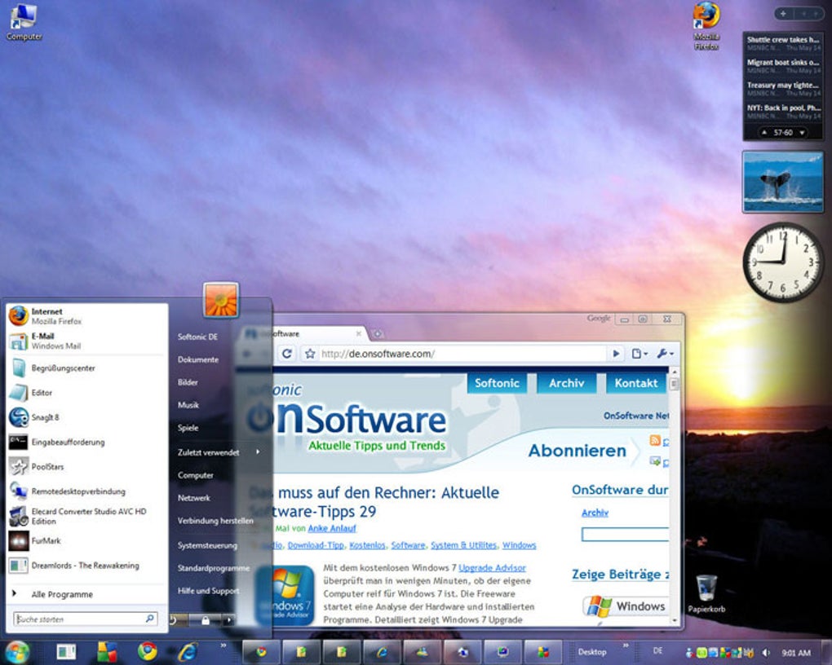This screenshot has width=832, height=665.
Task: Open the Computer desktop icon
Action: 24,22
